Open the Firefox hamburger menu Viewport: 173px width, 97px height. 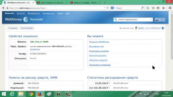pos(170,8)
